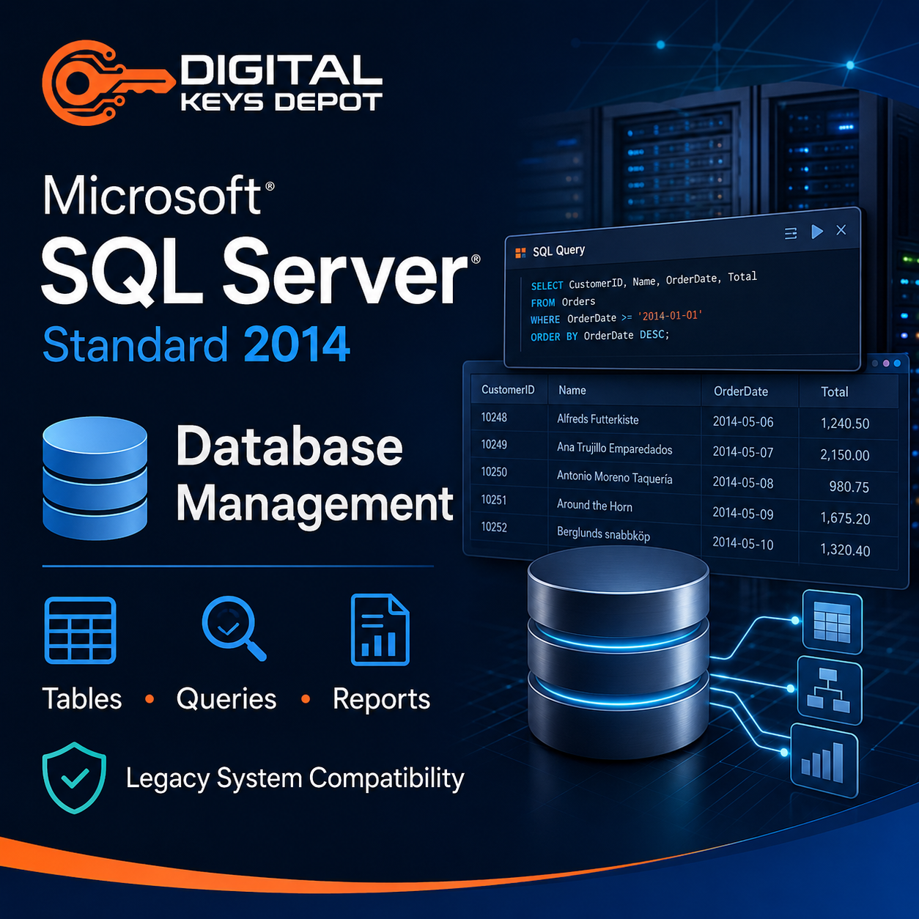Click the name Around the Horn

pos(594,505)
